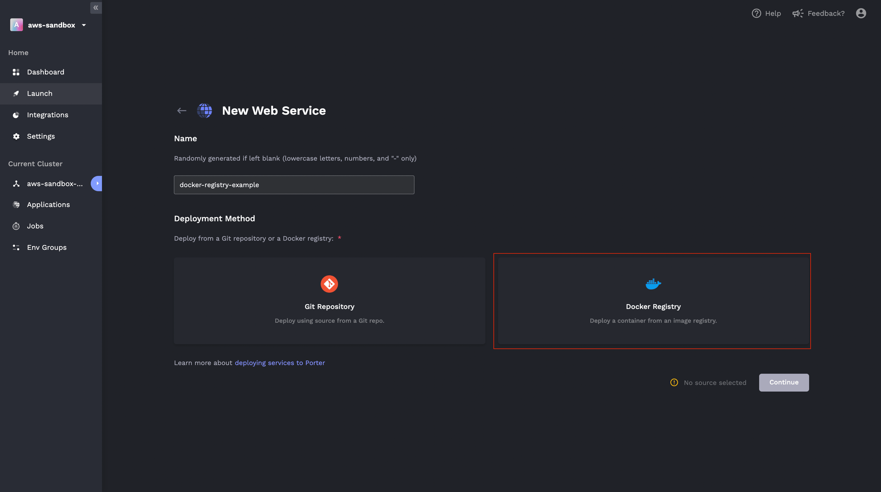The image size is (881, 492).
Task: Open Settings in the sidebar
Action: coord(51,136)
